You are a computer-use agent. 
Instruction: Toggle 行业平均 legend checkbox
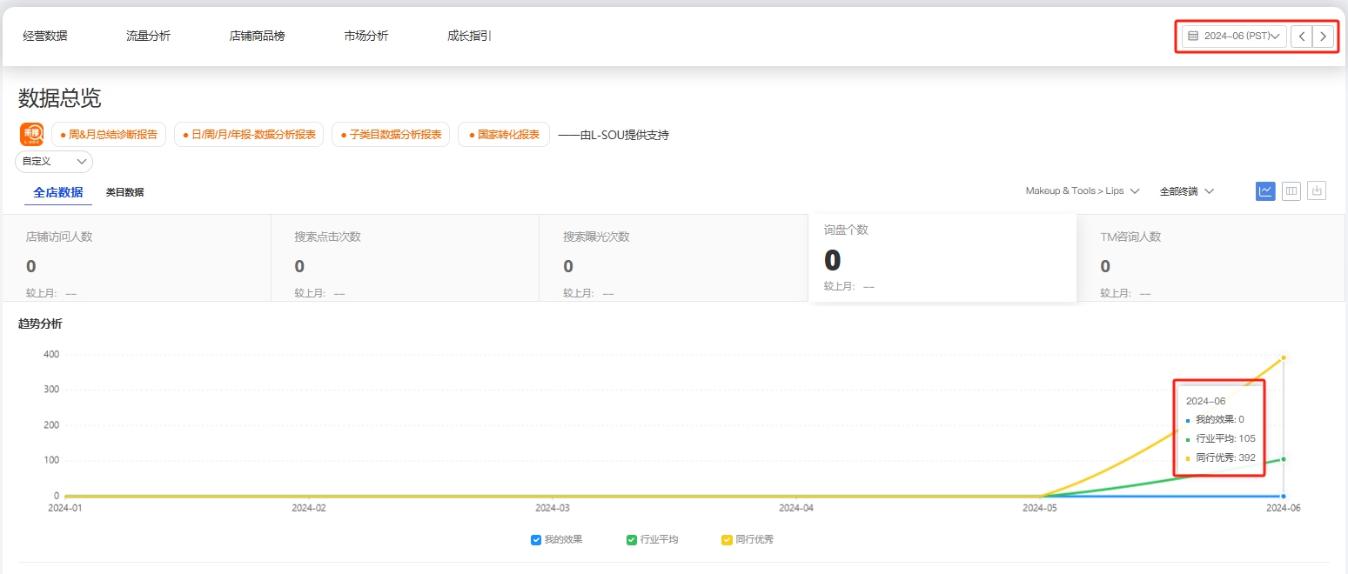[632, 540]
